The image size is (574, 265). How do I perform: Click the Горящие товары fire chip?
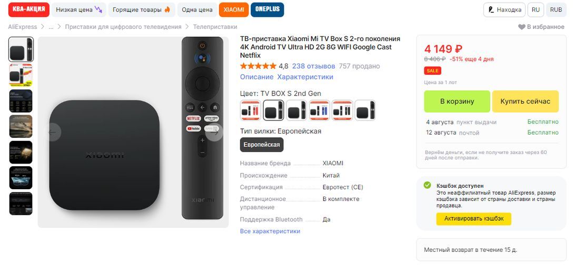142,9
